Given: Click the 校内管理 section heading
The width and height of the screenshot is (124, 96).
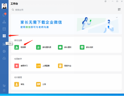Looking at the screenshot, I should coord(18,77).
